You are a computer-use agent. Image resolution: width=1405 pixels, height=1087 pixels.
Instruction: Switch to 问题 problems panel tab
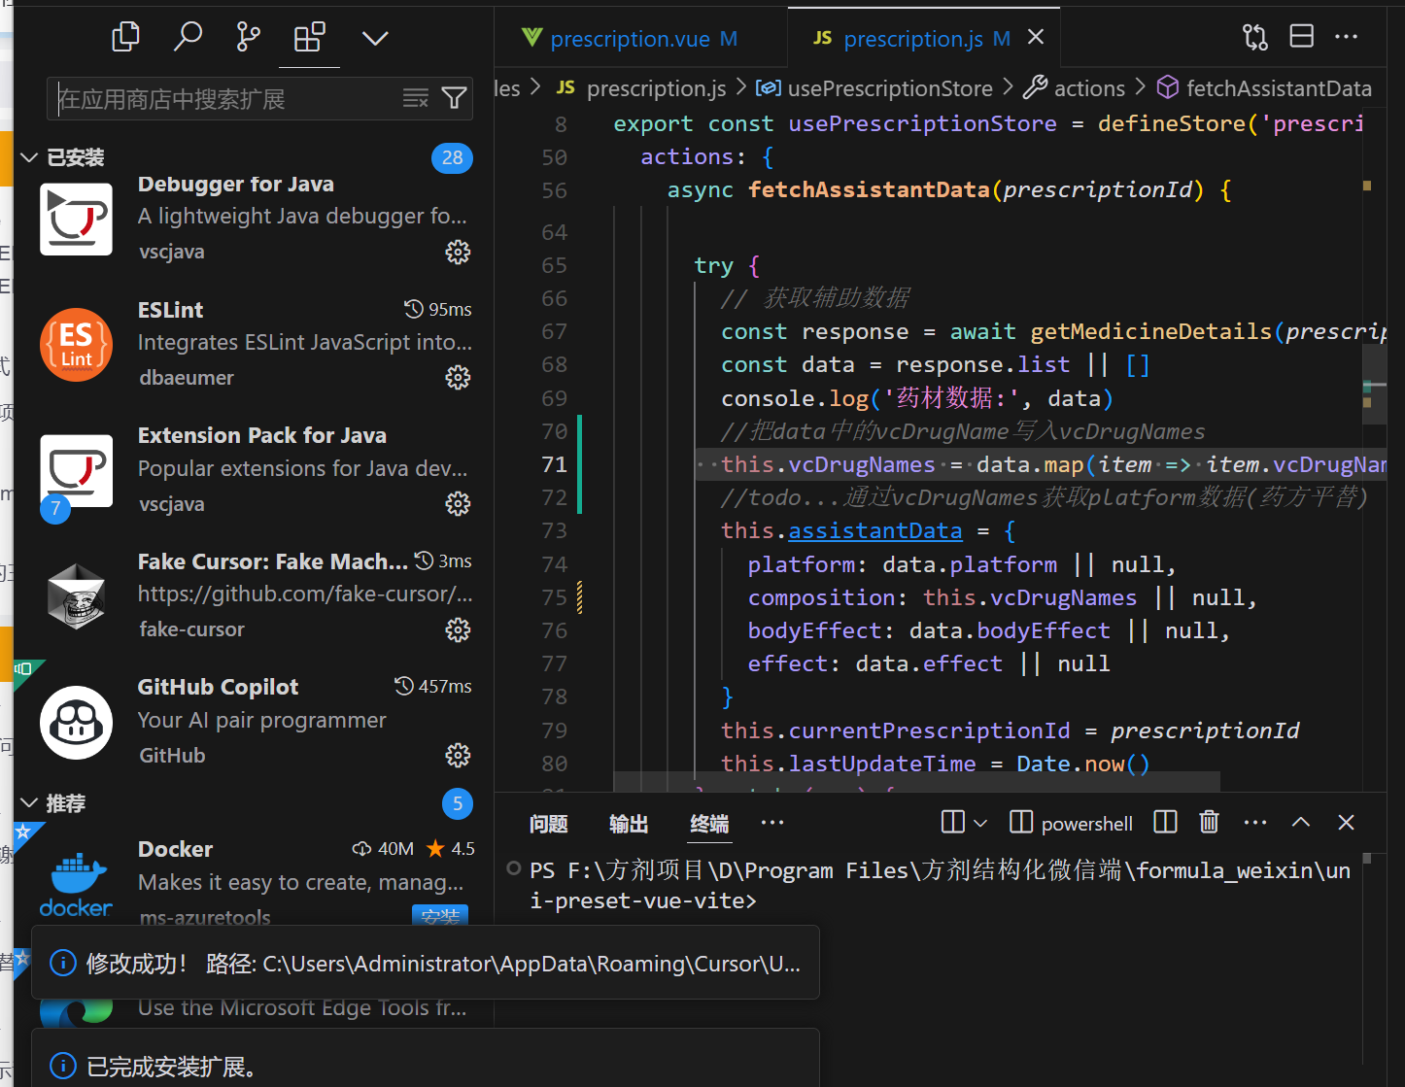click(548, 824)
